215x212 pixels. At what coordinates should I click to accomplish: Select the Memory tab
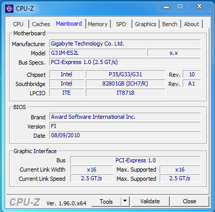tap(97, 24)
